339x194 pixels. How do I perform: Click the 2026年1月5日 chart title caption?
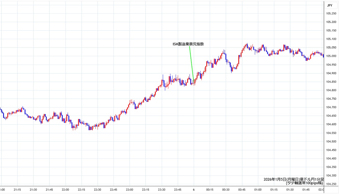293,179
